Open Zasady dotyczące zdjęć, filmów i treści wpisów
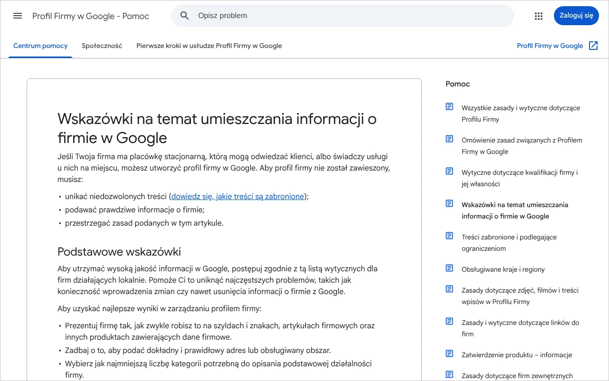 pyautogui.click(x=520, y=296)
